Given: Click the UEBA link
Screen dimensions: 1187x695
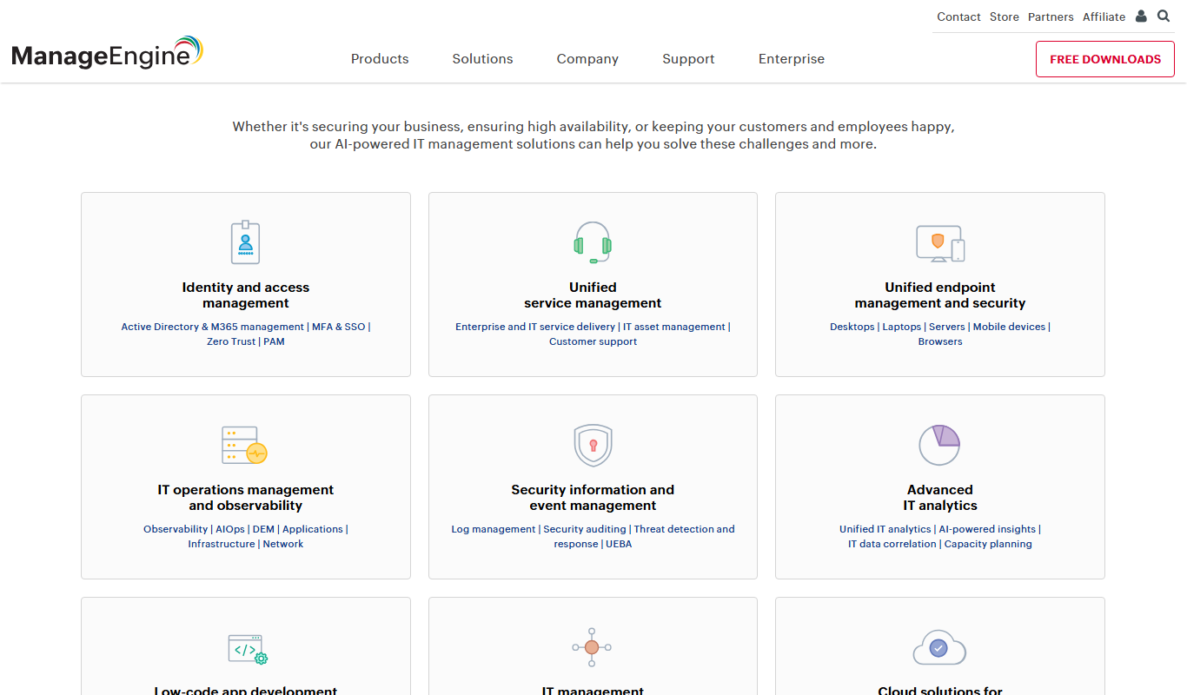Looking at the screenshot, I should [619, 544].
